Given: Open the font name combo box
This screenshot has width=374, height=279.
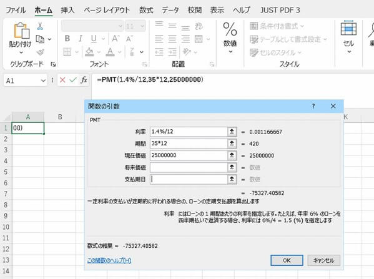Looking at the screenshot, I should point(92,26).
